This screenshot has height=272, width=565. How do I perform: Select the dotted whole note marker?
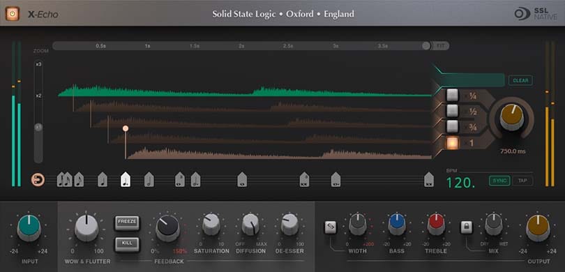tap(336, 179)
